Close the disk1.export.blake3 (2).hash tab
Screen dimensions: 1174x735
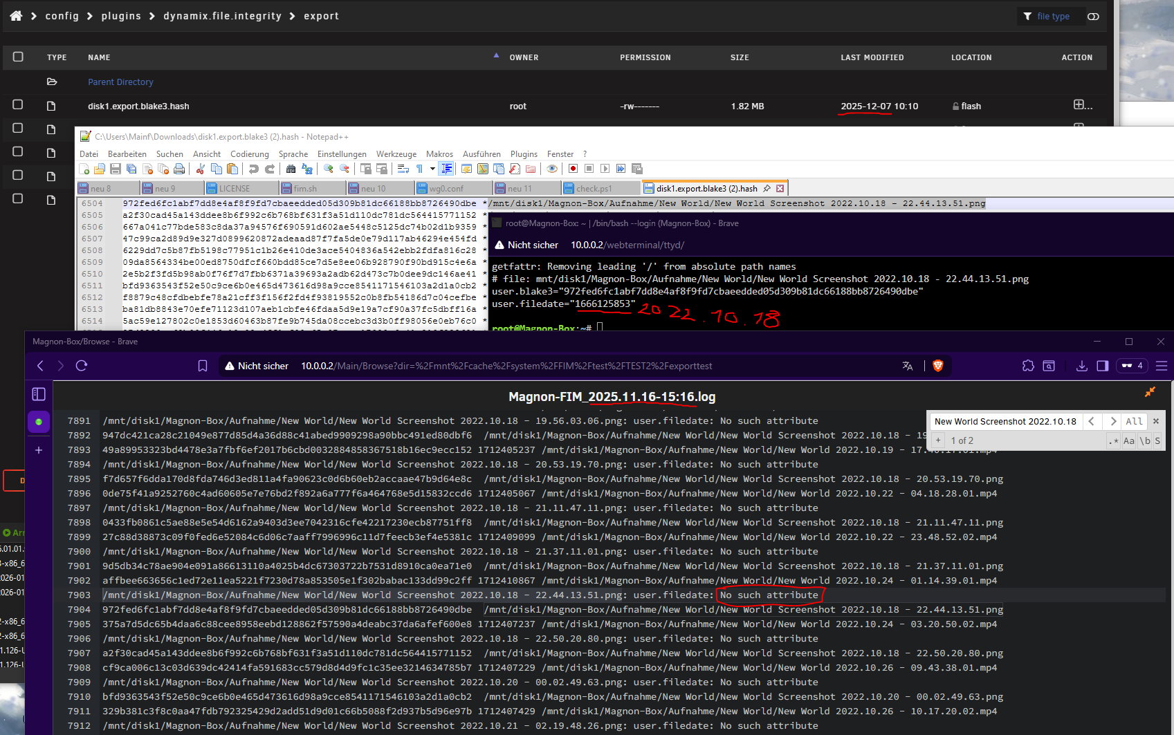coord(780,188)
